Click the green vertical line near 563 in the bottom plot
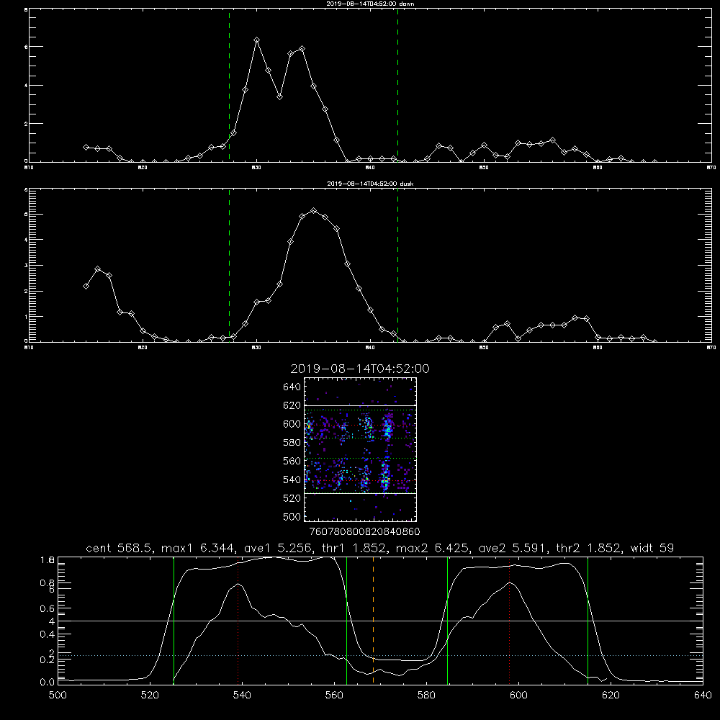Viewport: 720px width, 720px height. [347, 621]
